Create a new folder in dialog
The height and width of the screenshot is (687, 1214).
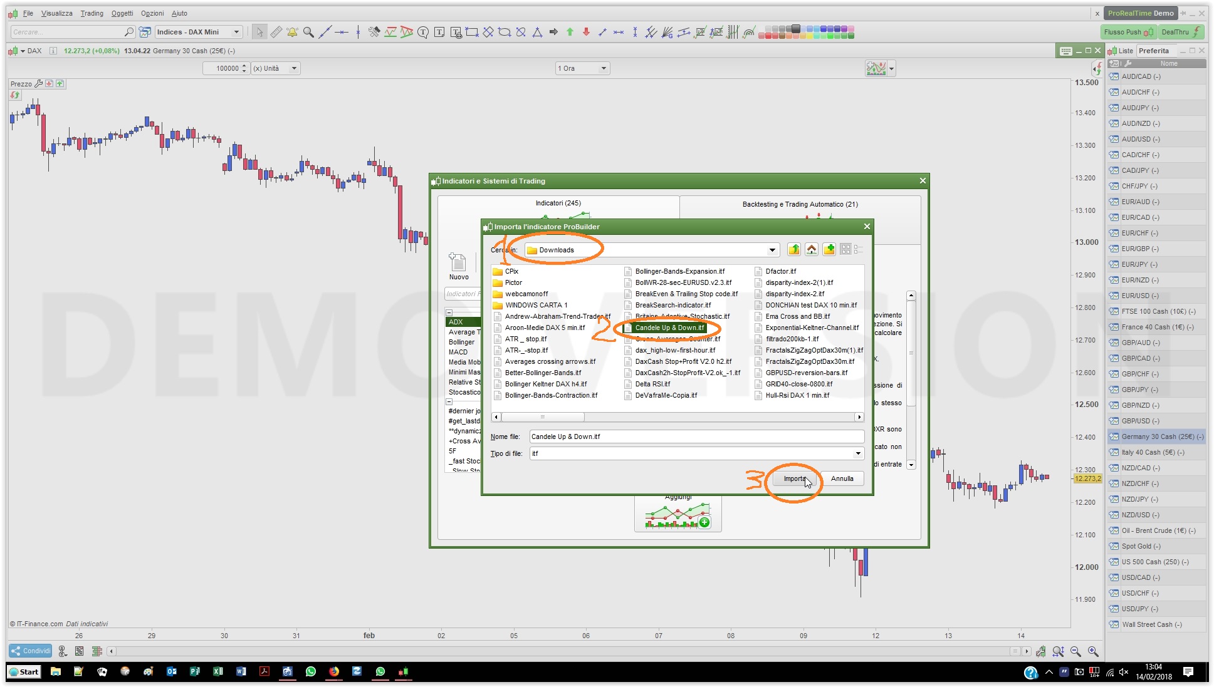829,249
